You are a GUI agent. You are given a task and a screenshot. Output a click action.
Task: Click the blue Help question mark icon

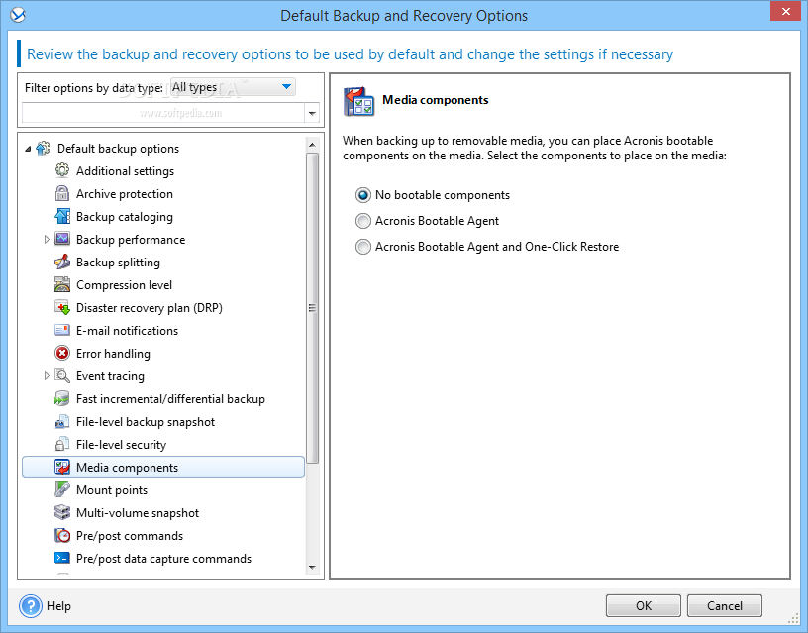point(31,606)
